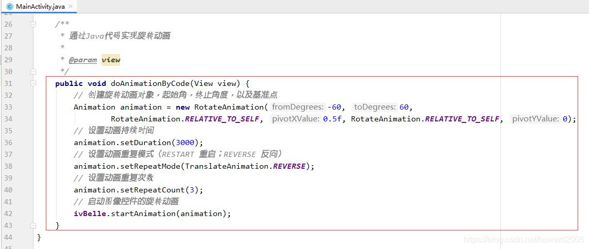Click the comment 启动图像控件的旋转动画
This screenshot has height=249, width=589.
click(126, 201)
